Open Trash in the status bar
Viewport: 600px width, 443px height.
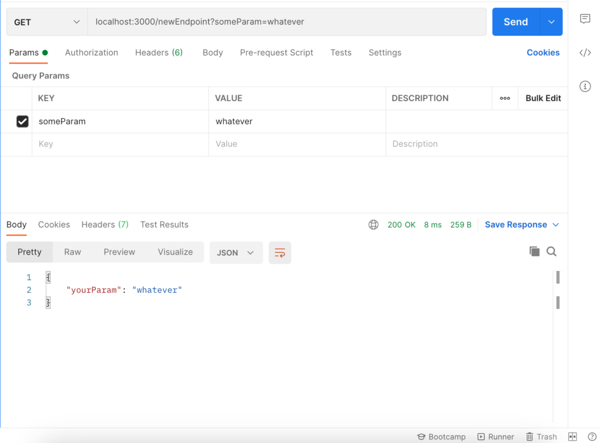[x=541, y=437]
